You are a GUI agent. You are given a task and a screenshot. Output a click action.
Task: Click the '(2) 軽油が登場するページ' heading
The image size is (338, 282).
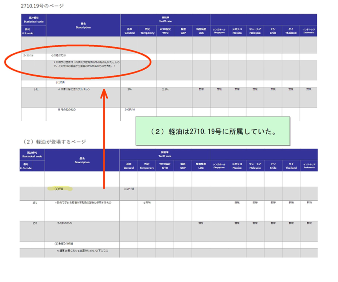pos(55,141)
